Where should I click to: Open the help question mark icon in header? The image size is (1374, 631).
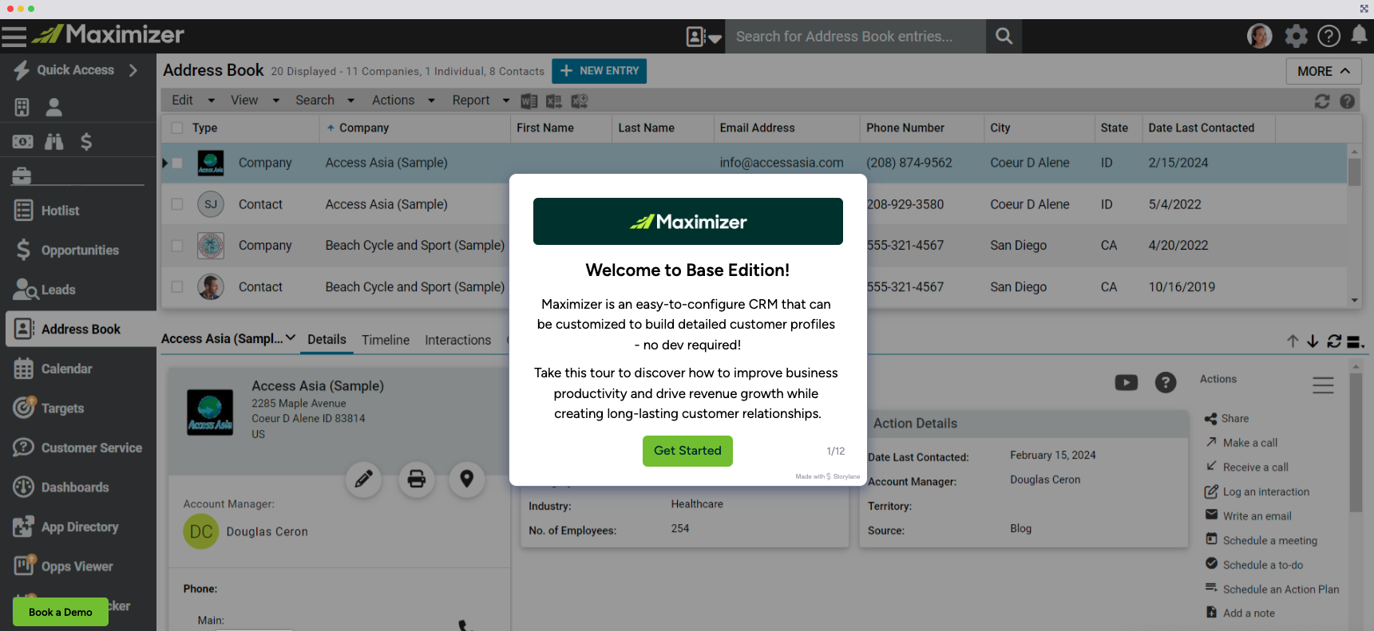click(x=1328, y=36)
